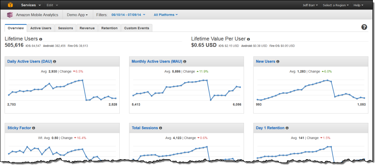
Task: Click the Amazon Mobile Analytics logo icon
Action: pyautogui.click(x=10, y=15)
